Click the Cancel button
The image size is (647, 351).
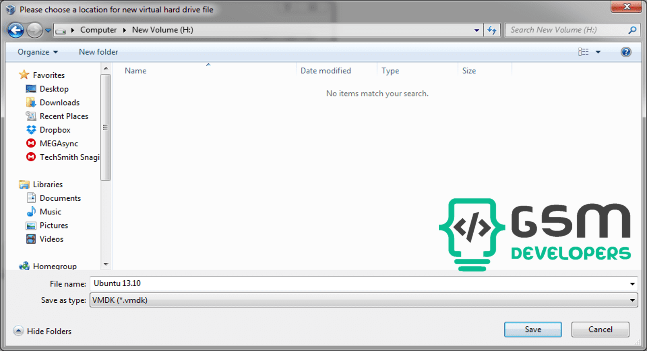[600, 329]
